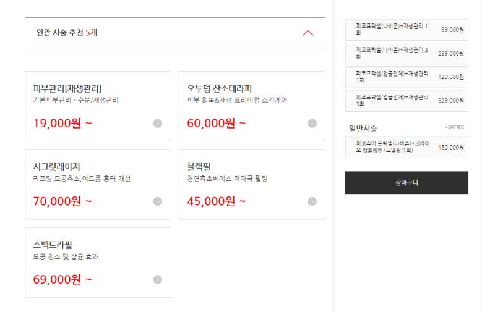The height and width of the screenshot is (312, 495).
Task: Select the 239,000원 나비존 3회 option
Action: click(x=407, y=53)
